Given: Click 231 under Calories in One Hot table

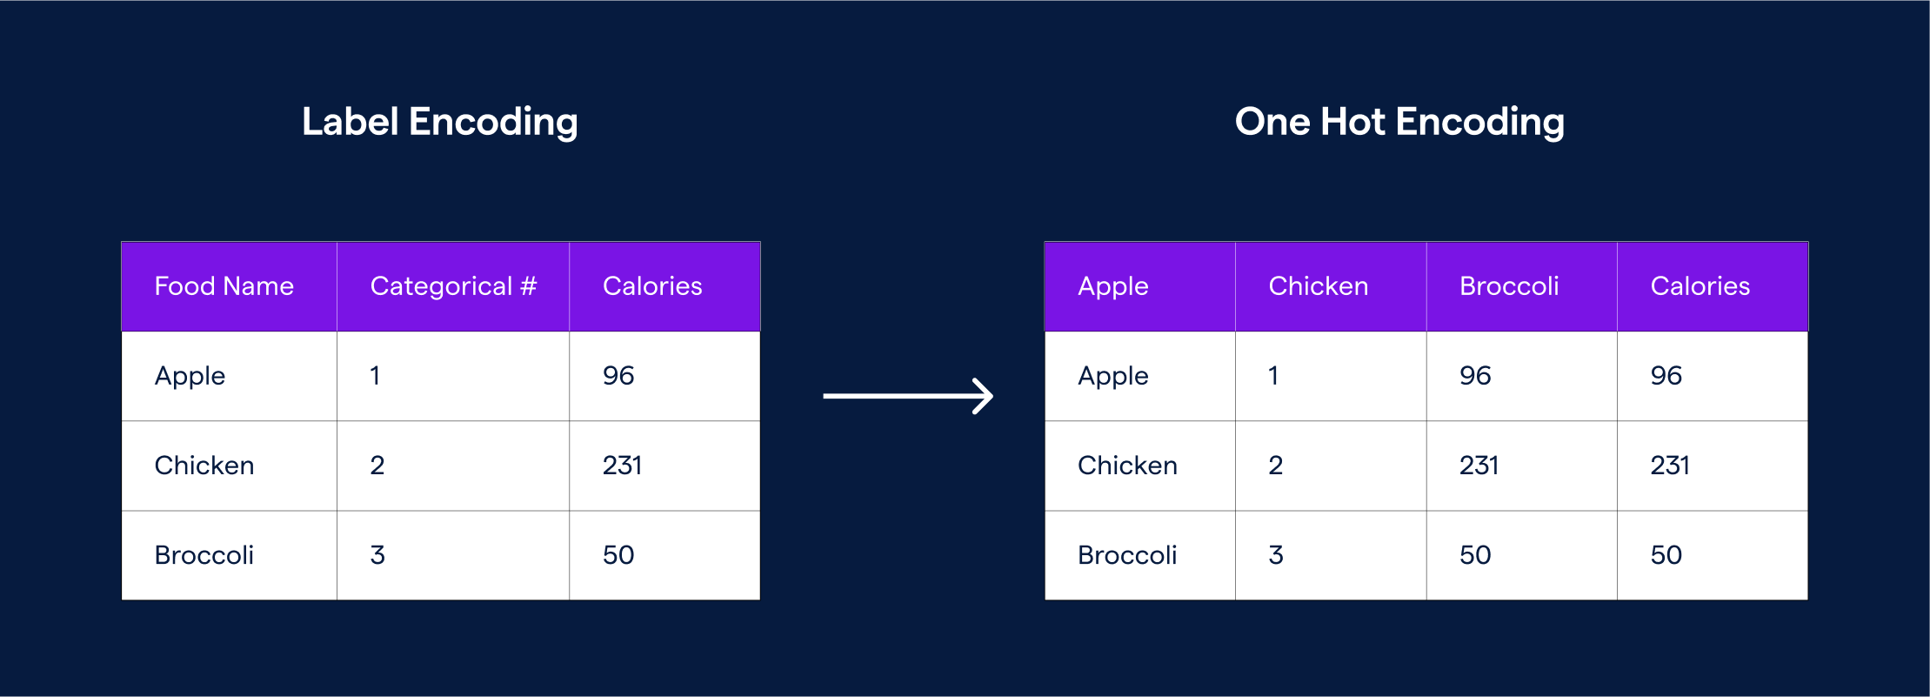Looking at the screenshot, I should tap(1670, 466).
